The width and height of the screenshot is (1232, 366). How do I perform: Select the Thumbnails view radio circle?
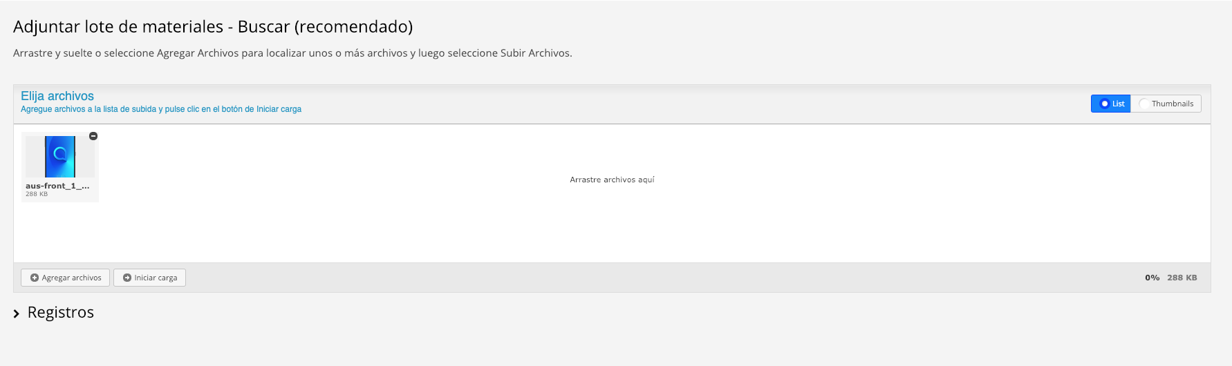pyautogui.click(x=1144, y=104)
